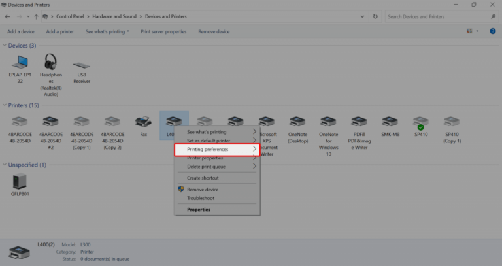Choose Printing preferences in the context menu
Screen dimensions: 502x266
coord(216,150)
